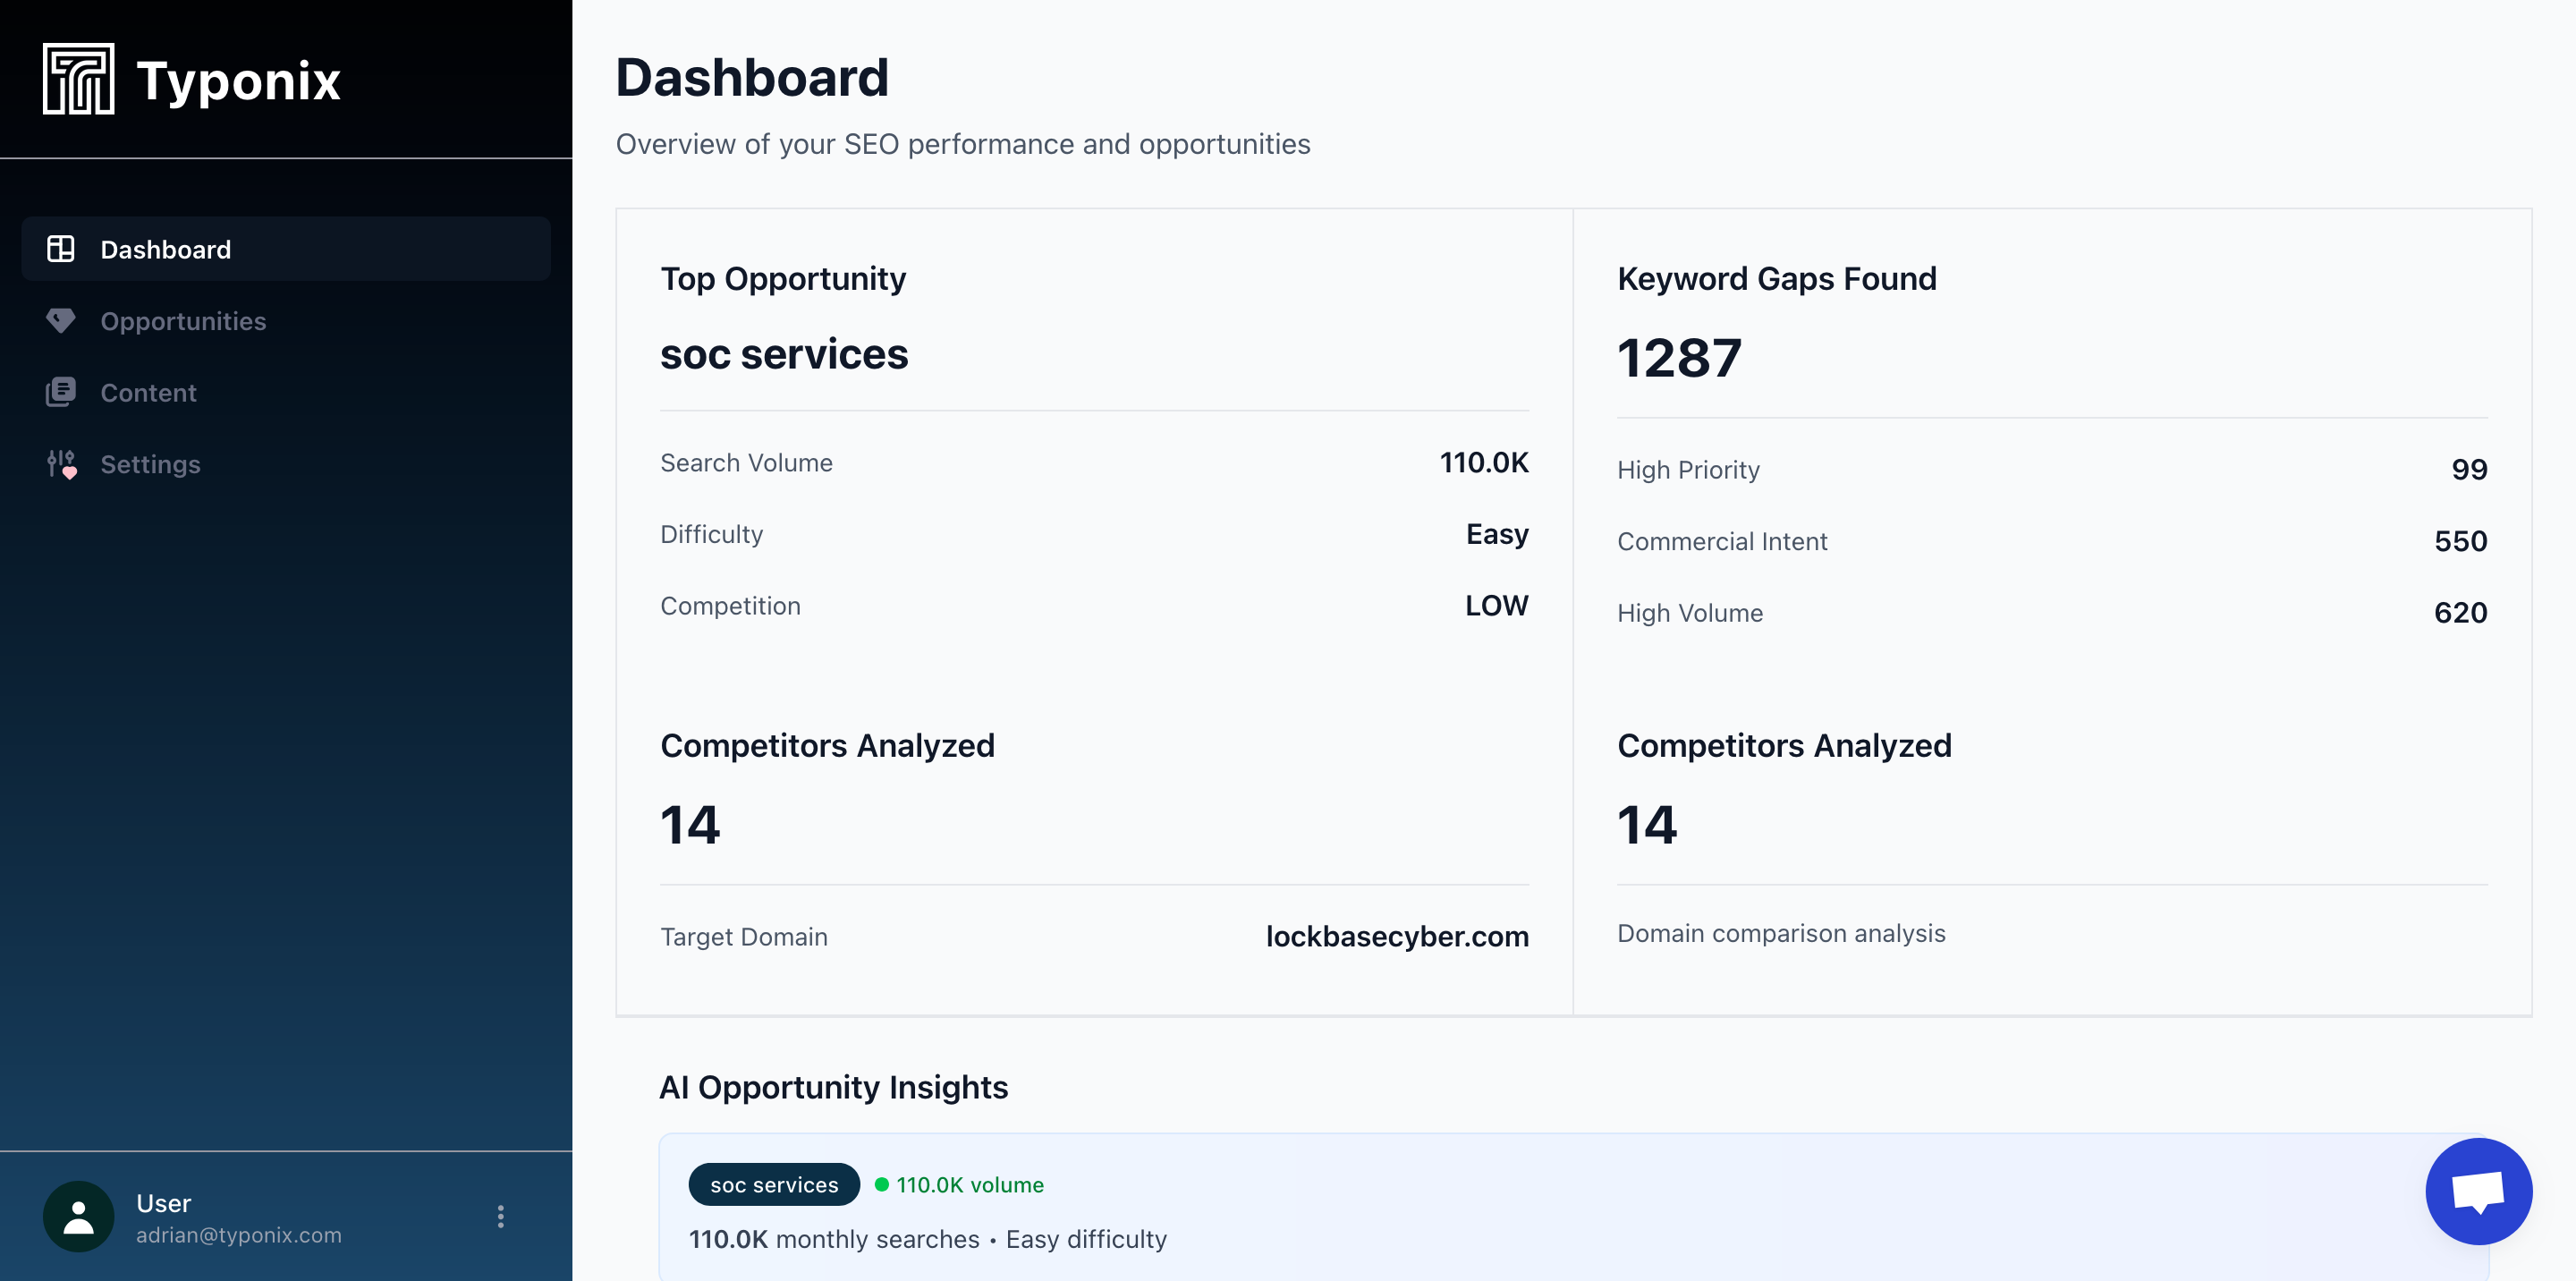Click the soc services keyword tag
Viewport: 2576px width, 1281px height.
[x=773, y=1184]
